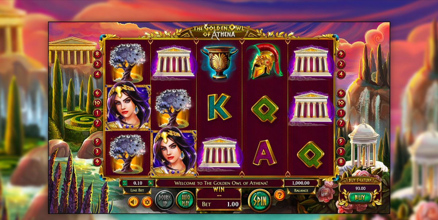The height and width of the screenshot is (220, 438).
Task: Click the balance display 1,000.00
Action: 301,183
